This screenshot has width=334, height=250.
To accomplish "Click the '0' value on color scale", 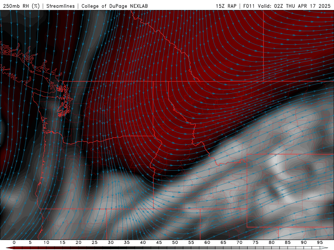I will click(14, 242).
